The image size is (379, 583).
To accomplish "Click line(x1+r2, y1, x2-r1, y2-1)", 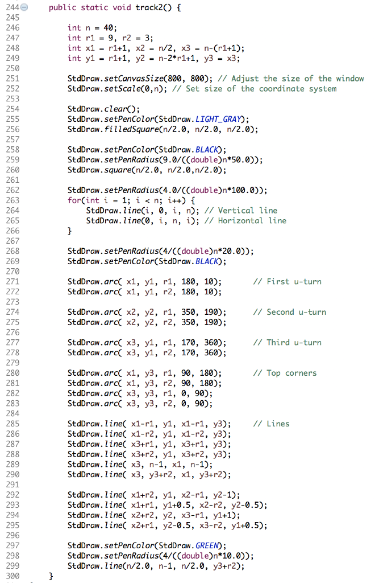I will (x=153, y=495).
